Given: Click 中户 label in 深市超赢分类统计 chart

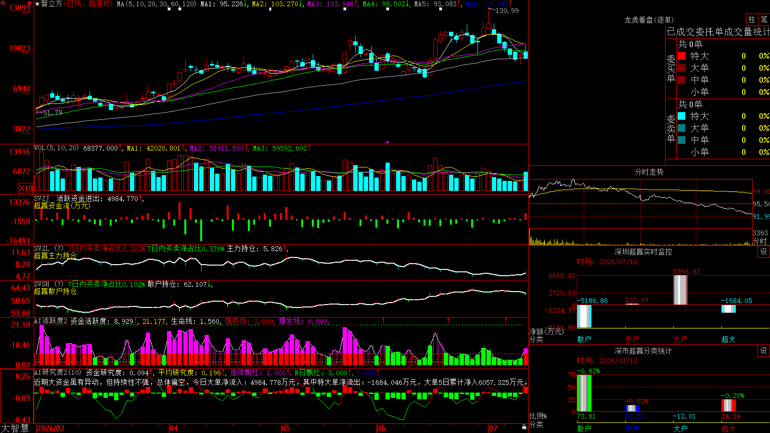Looking at the screenshot, I should coord(632,428).
